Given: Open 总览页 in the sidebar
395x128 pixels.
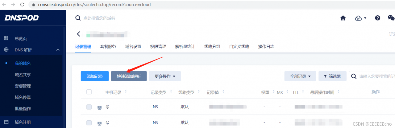Looking at the screenshot, I should pyautogui.click(x=21, y=38).
